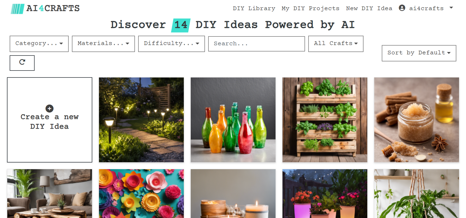
Task: Open My DIY Projects page
Action: [x=310, y=8]
